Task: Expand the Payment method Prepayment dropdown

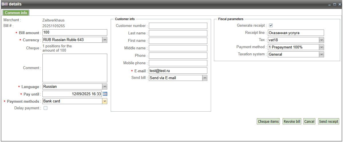Action: tap(321, 47)
